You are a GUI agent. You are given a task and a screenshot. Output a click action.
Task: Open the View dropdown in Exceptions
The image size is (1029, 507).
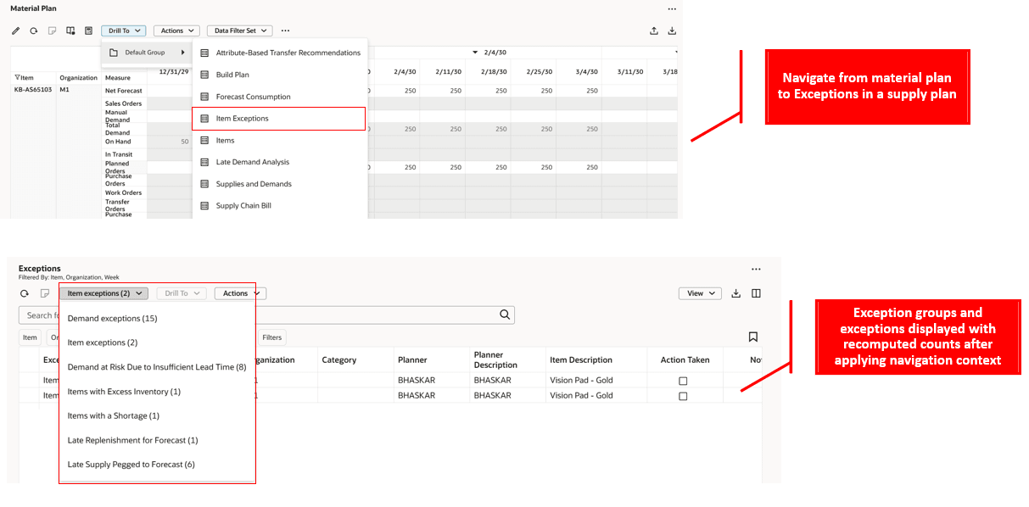700,293
